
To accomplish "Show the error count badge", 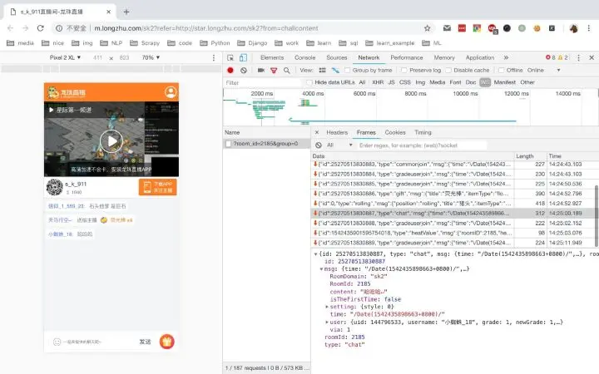I will 550,57.
